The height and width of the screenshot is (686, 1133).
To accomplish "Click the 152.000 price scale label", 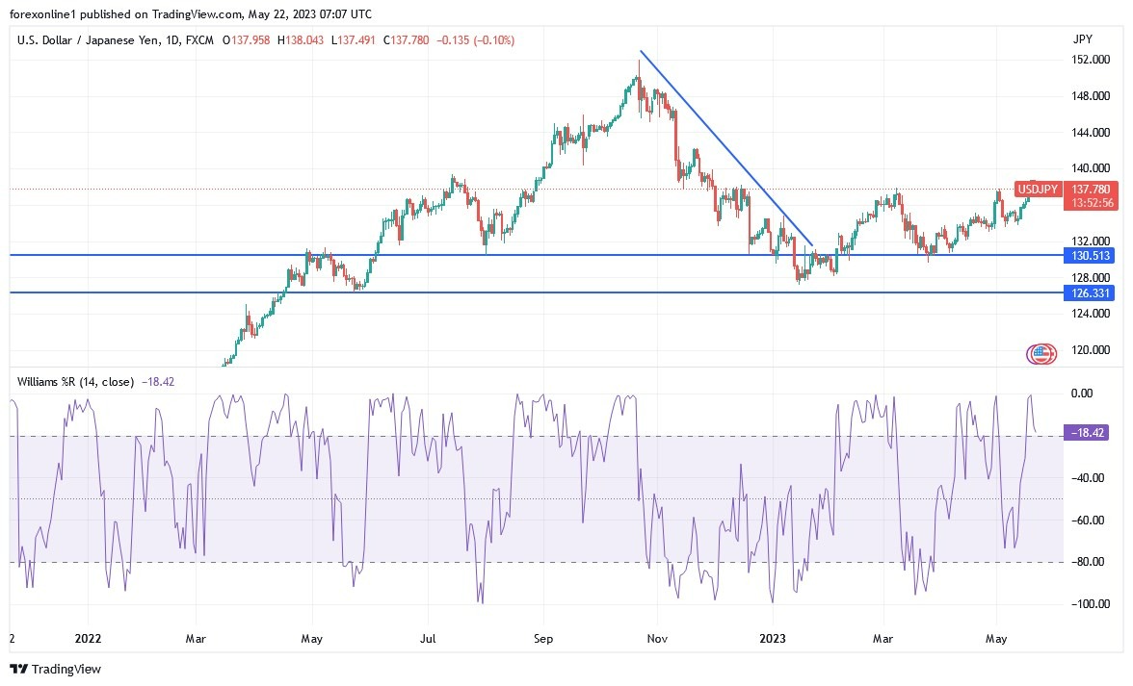I will click(1090, 60).
